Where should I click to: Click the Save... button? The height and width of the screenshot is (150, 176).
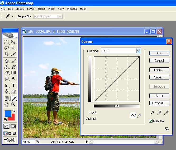159,77
